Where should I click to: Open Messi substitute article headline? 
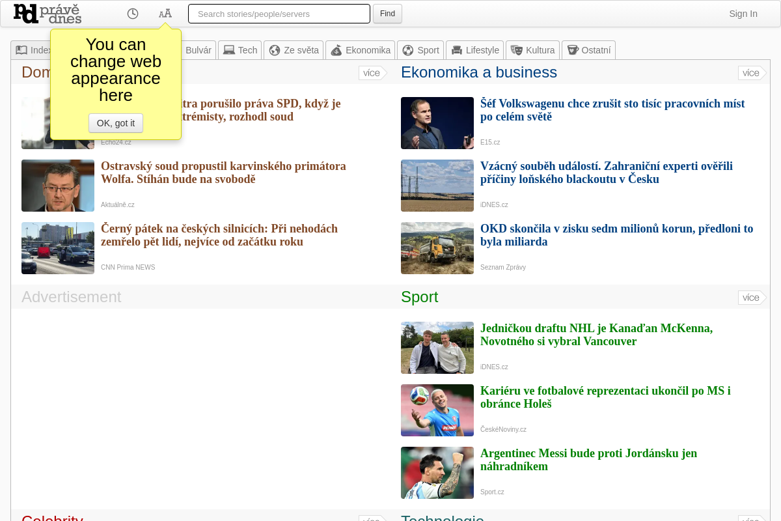pos(588,460)
